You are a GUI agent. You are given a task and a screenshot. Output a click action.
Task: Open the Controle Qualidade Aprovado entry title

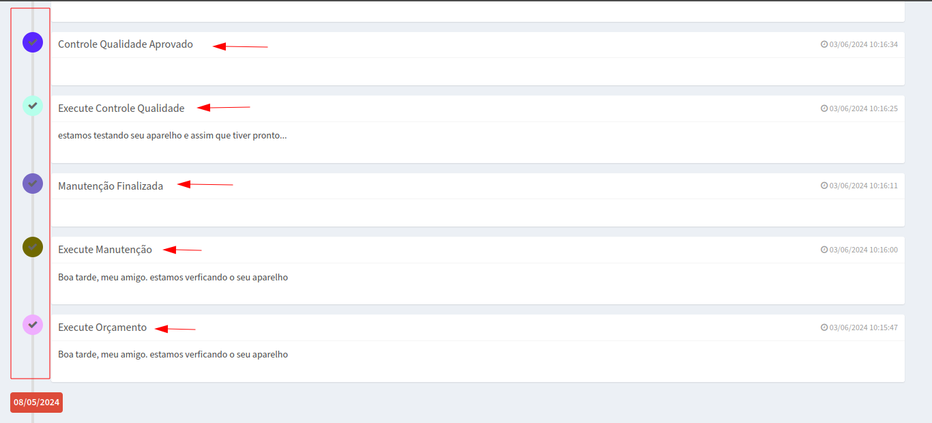[x=126, y=44]
